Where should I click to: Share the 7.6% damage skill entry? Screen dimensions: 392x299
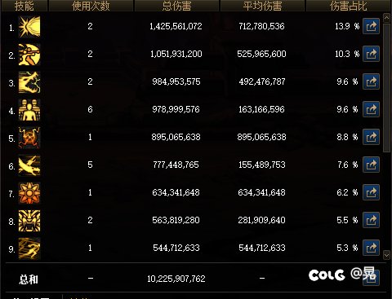click(x=371, y=165)
